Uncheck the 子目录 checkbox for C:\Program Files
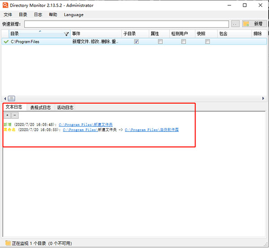Viewport: 269px width, 248px height. coord(136,42)
